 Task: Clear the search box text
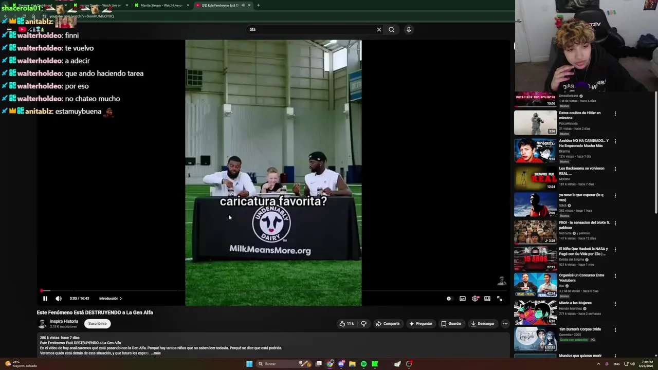[x=379, y=29]
